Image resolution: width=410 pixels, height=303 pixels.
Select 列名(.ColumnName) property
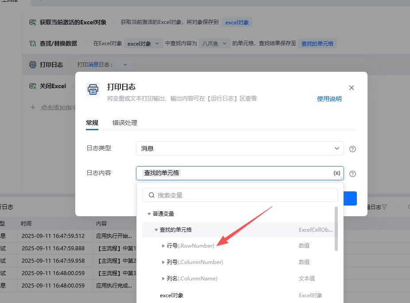tap(192, 278)
